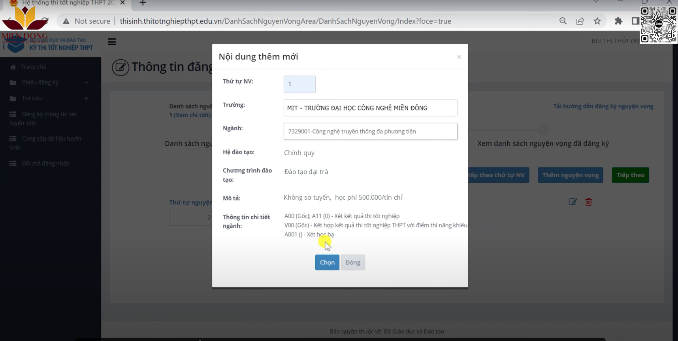678x341 pixels.
Task: Open browser extensions puzzle icon
Action: (x=618, y=21)
